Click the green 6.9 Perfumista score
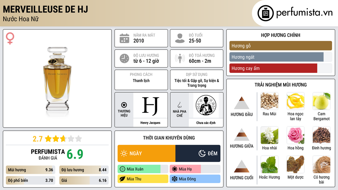Viewport: 338px width, 190px height. pos(75,154)
